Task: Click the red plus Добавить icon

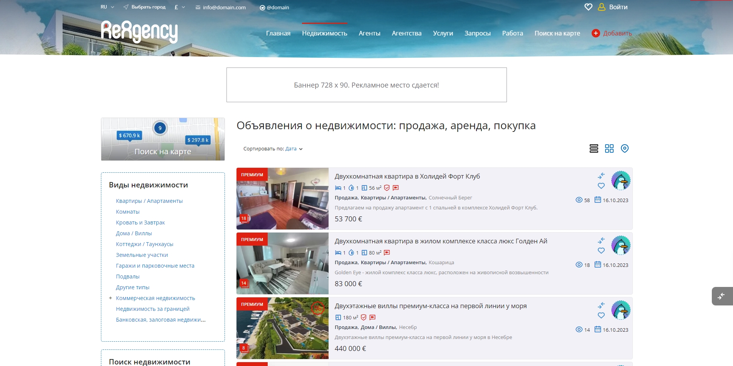Action: click(595, 33)
